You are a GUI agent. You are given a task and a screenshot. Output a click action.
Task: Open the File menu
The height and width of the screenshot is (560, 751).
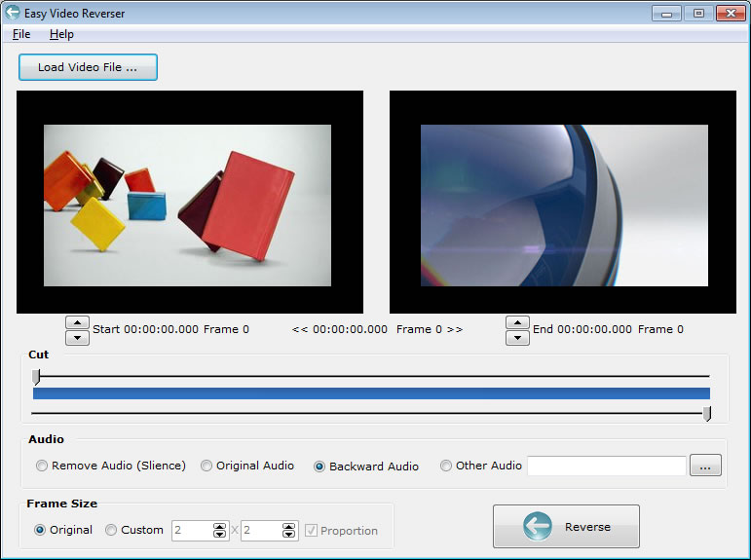pos(21,34)
